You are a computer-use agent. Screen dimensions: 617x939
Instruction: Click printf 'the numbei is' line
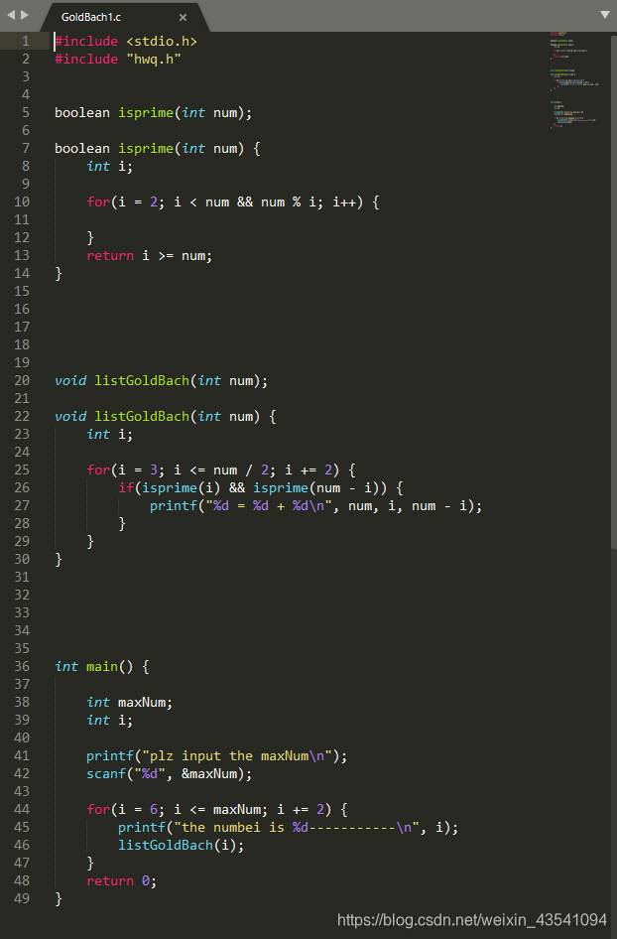click(288, 828)
